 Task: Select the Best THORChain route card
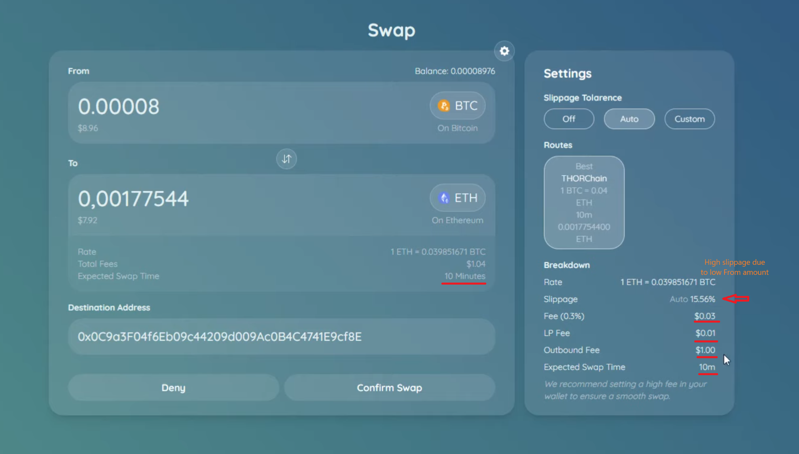click(583, 202)
